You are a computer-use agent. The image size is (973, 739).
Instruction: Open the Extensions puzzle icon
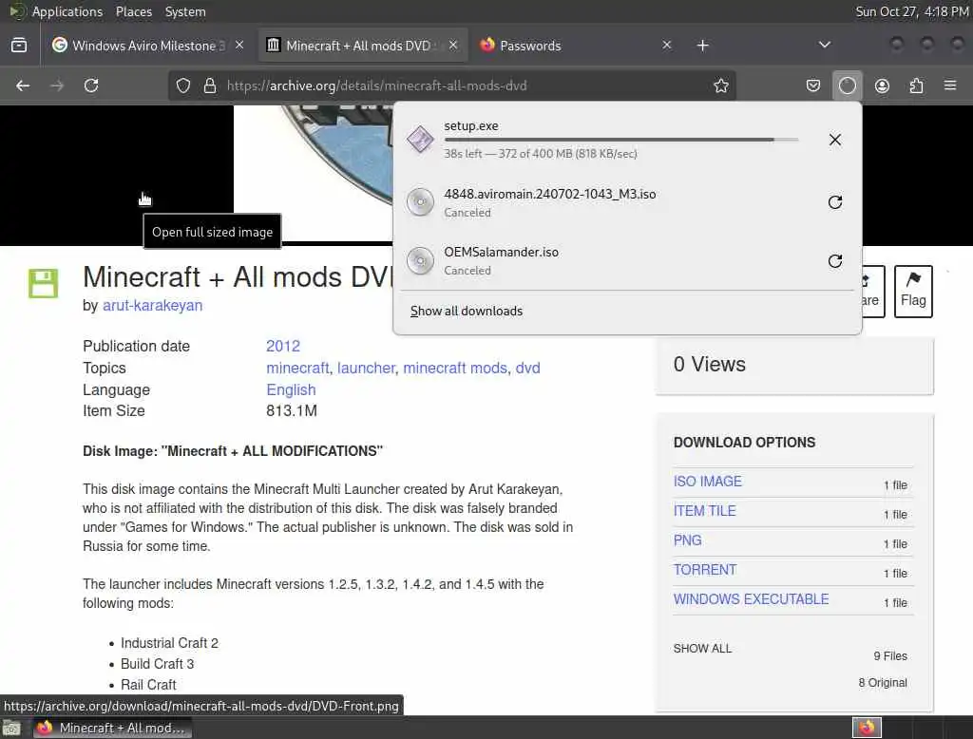916,85
